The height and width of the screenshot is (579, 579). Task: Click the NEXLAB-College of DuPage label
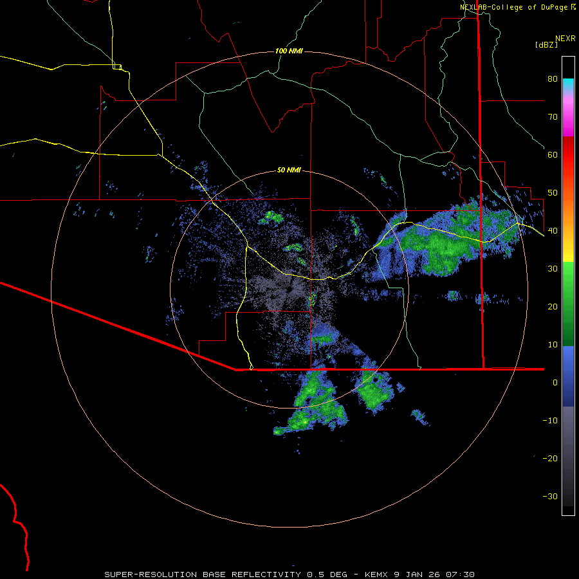tap(517, 7)
